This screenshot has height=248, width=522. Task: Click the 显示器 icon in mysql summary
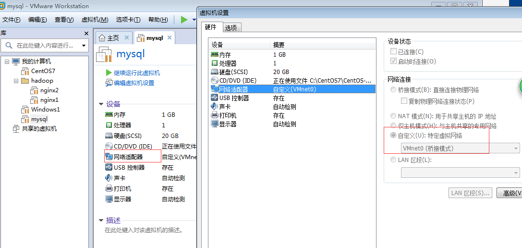click(109, 199)
